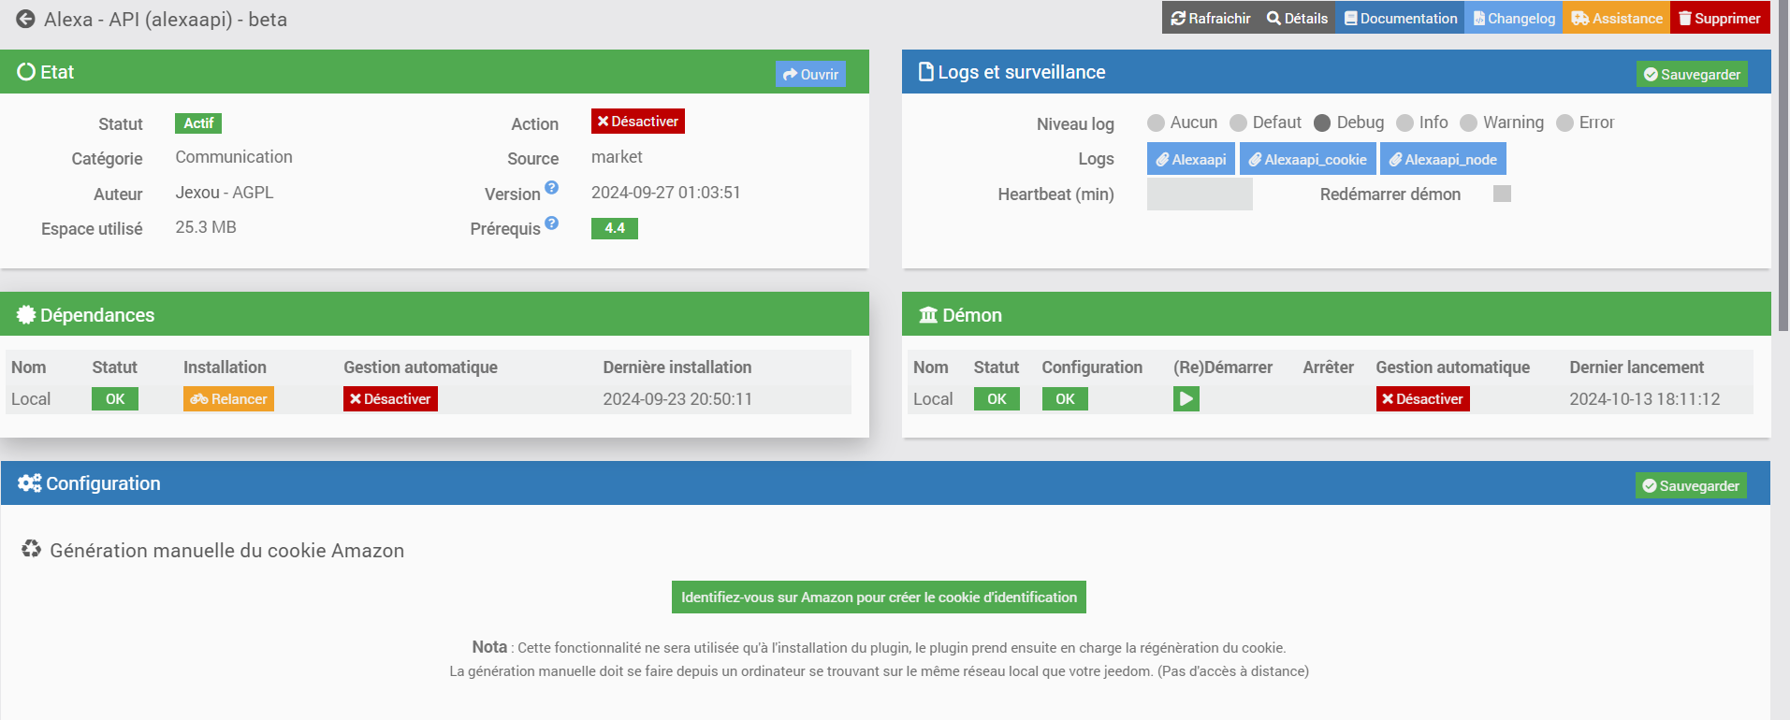Open the Assistance page
The width and height of the screenshot is (1790, 720).
click(x=1616, y=18)
